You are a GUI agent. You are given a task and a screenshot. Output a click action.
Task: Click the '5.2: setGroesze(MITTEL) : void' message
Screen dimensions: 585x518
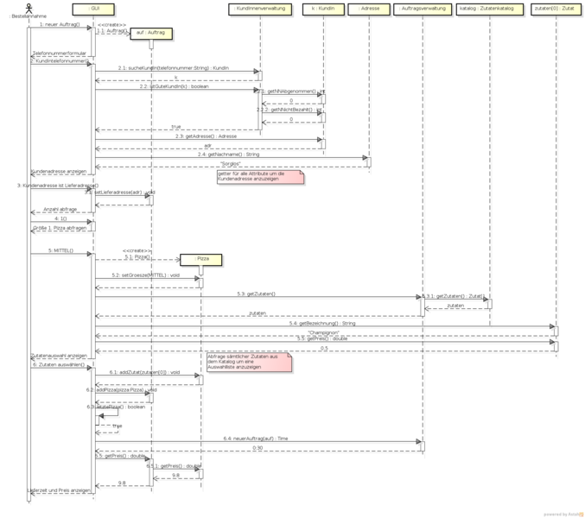[145, 275]
